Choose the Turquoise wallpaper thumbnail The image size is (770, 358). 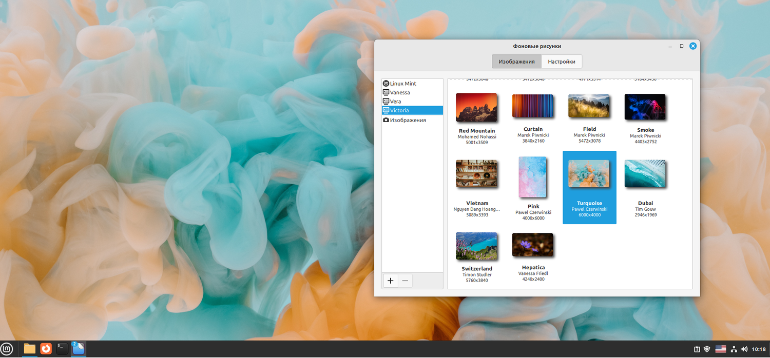pos(589,174)
